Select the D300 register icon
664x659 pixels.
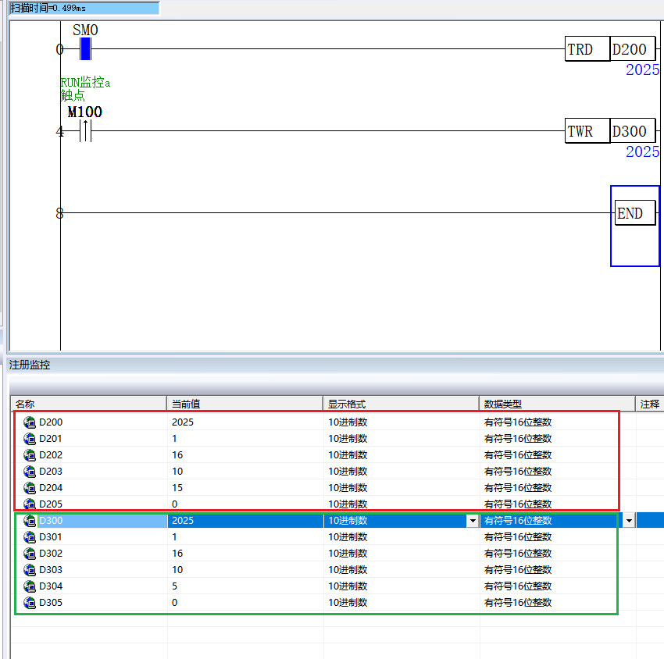[30, 521]
